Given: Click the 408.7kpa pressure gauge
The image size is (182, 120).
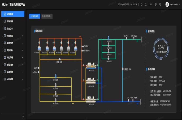Looking at the screenshot, I should pos(133,100).
